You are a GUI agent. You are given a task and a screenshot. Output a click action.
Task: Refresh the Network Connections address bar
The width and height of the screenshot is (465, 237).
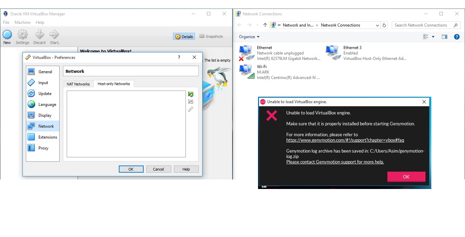385,25
